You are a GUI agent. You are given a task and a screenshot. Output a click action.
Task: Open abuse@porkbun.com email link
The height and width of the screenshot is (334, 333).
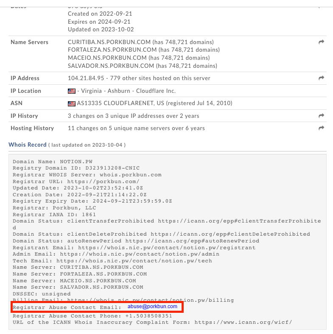tap(152, 306)
